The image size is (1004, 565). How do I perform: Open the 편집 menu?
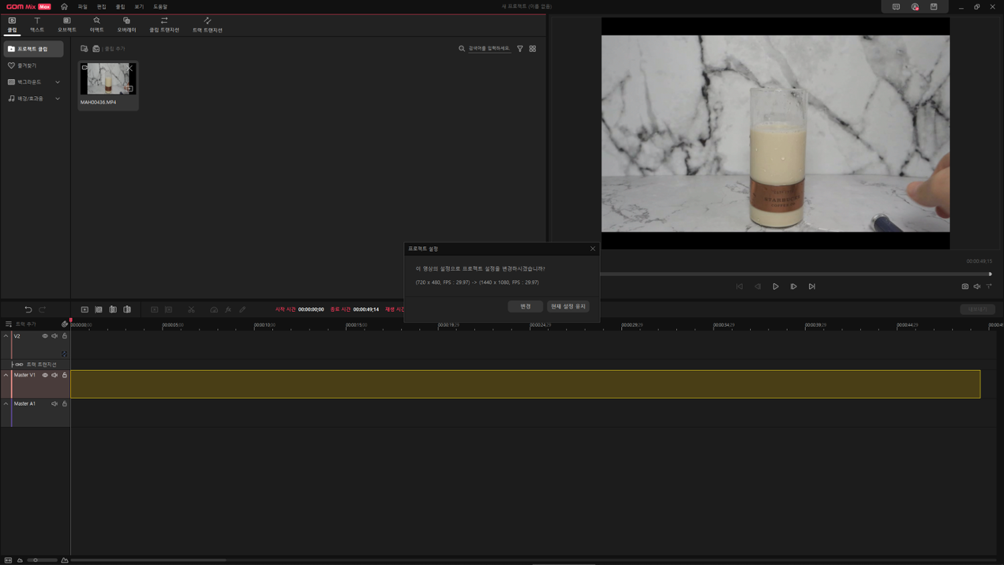click(x=101, y=7)
